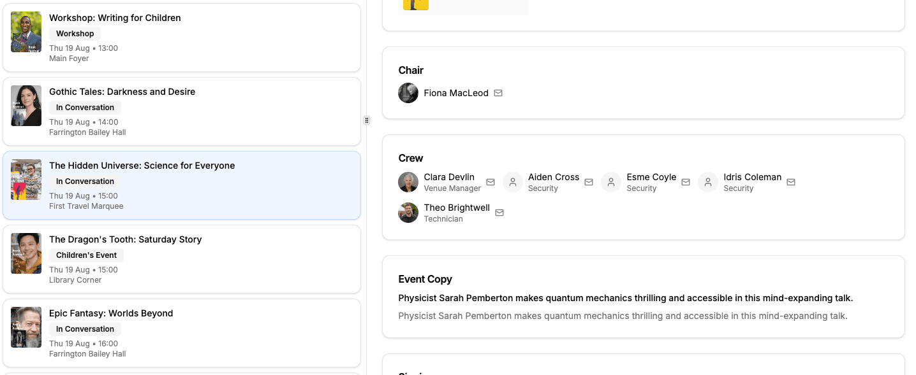916x375 pixels.
Task: Click the envelope icon next to Esme Coyle
Action: tap(686, 182)
